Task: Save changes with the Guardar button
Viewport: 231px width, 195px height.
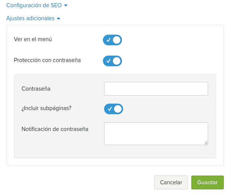Action: (207, 182)
